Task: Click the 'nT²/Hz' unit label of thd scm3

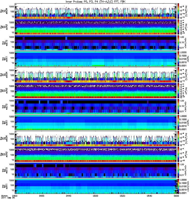Action: (x=186, y=91)
